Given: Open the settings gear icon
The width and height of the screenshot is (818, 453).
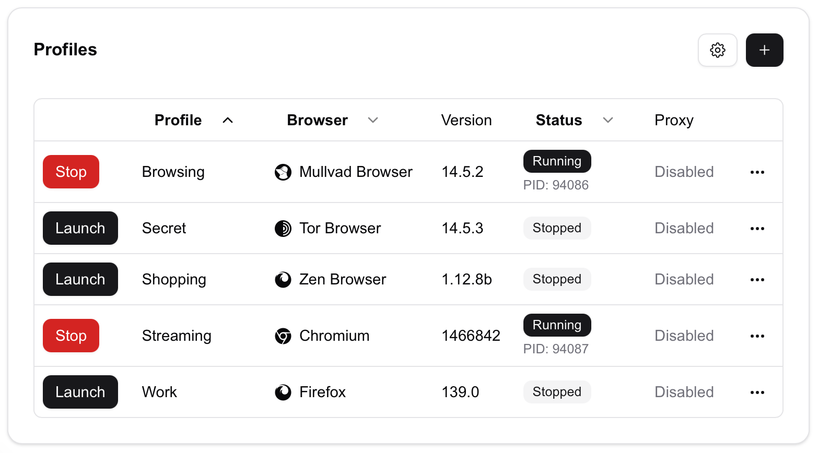Looking at the screenshot, I should pyautogui.click(x=717, y=50).
